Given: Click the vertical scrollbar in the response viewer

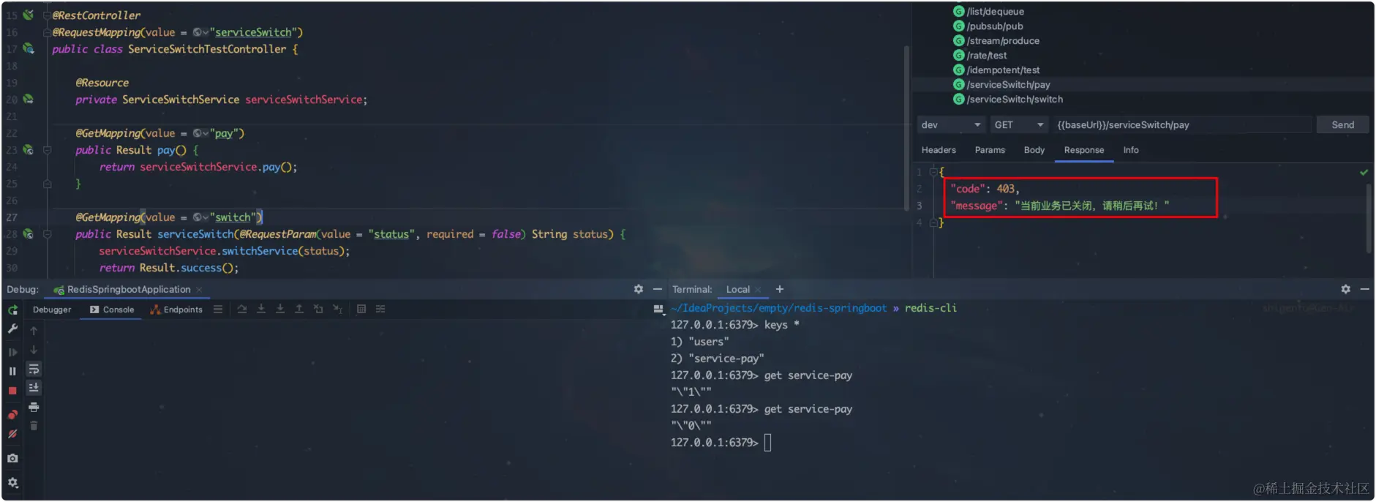Looking at the screenshot, I should (1369, 218).
